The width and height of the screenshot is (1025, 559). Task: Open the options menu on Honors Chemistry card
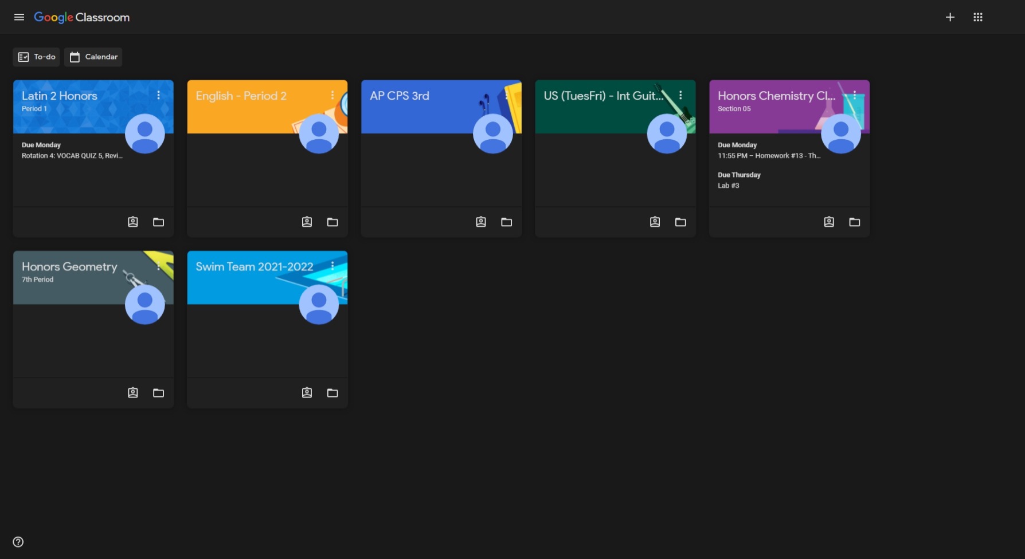854,95
